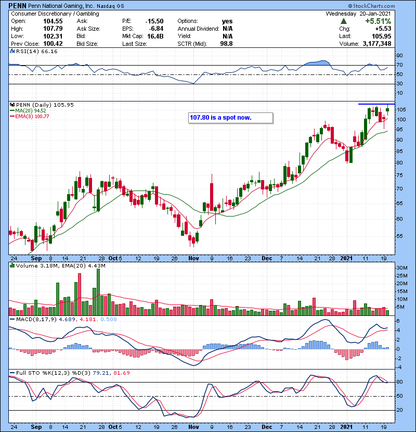Click the SCTR (Mid) value 98.8
Screen dimensions: 416x432
[x=226, y=44]
